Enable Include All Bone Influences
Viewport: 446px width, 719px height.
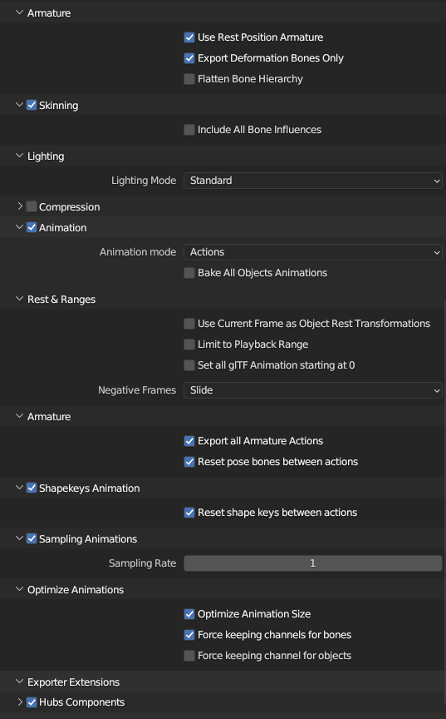click(189, 130)
